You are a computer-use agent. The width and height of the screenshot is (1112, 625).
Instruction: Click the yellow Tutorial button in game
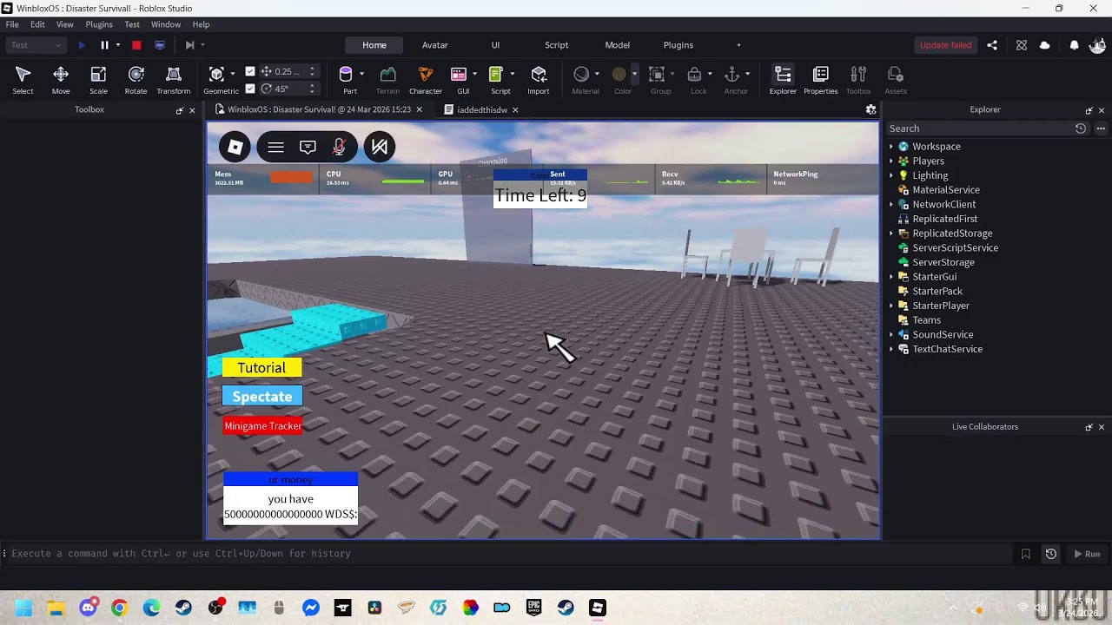tap(261, 367)
